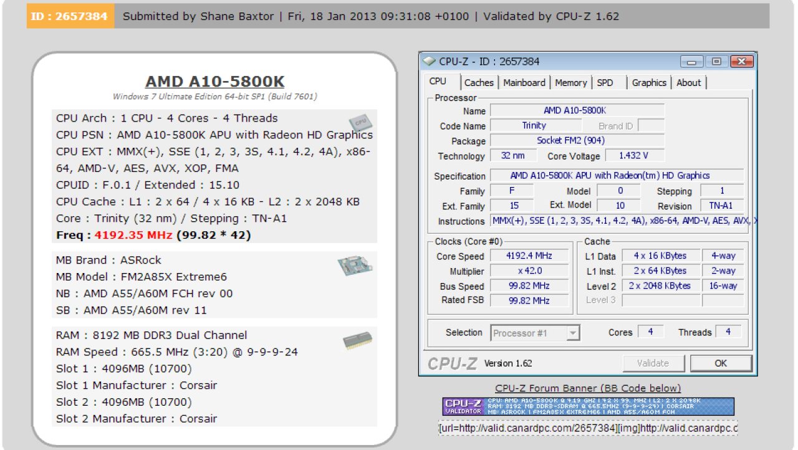Image resolution: width=798 pixels, height=450 pixels.
Task: Click the Instructions field text
Action: coord(623,221)
